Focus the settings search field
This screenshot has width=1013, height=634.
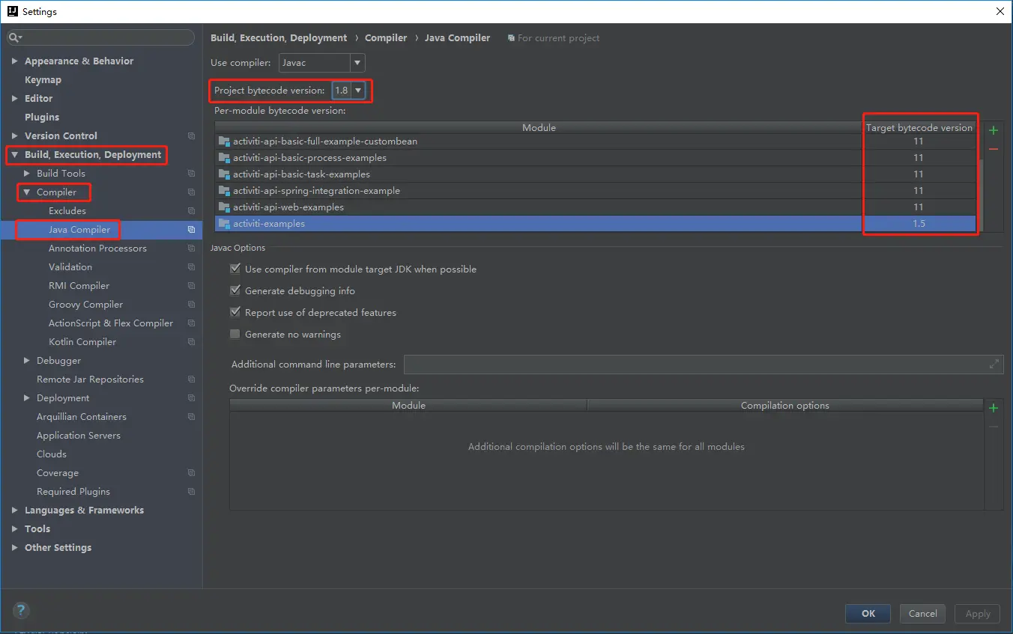101,37
